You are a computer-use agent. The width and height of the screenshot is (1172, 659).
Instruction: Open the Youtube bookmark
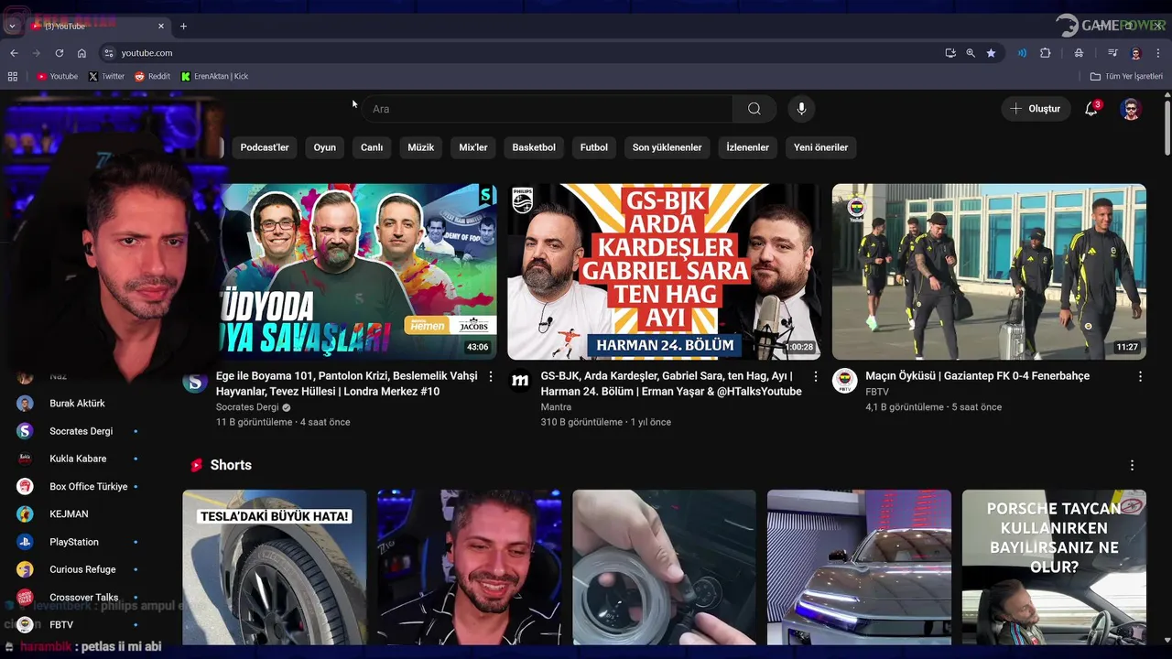57,76
